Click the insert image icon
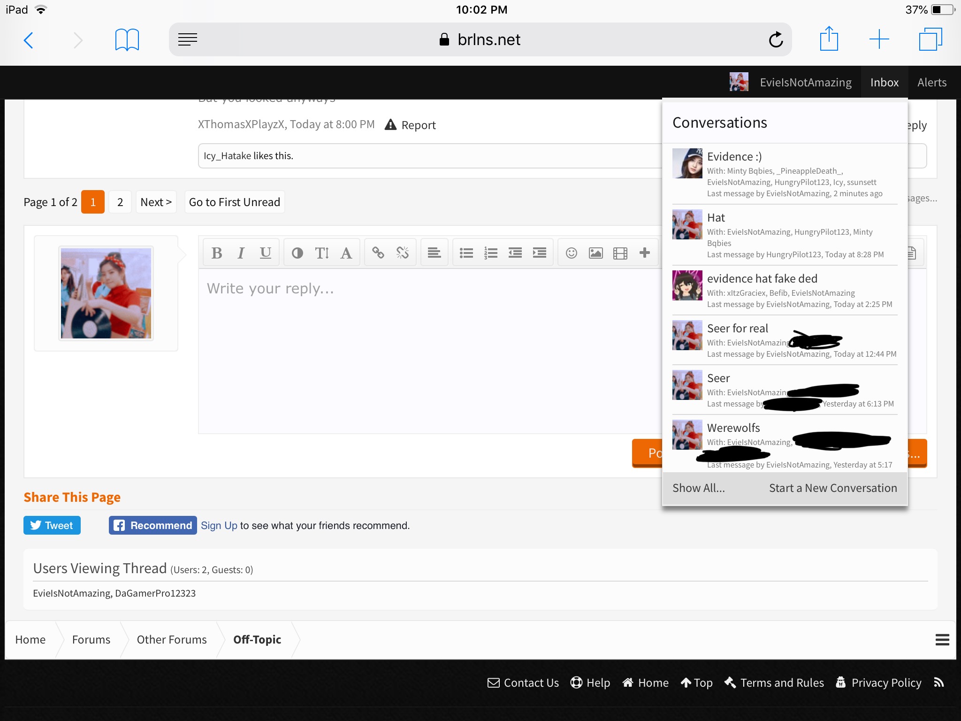Screen dimensions: 961x721 pos(596,253)
